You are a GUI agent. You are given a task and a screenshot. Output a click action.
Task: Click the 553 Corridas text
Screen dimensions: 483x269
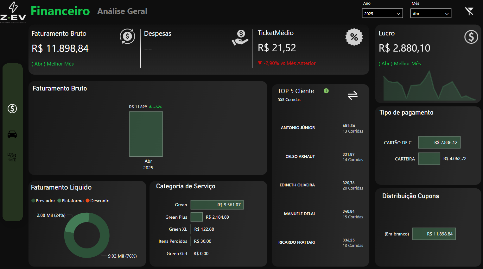click(289, 100)
